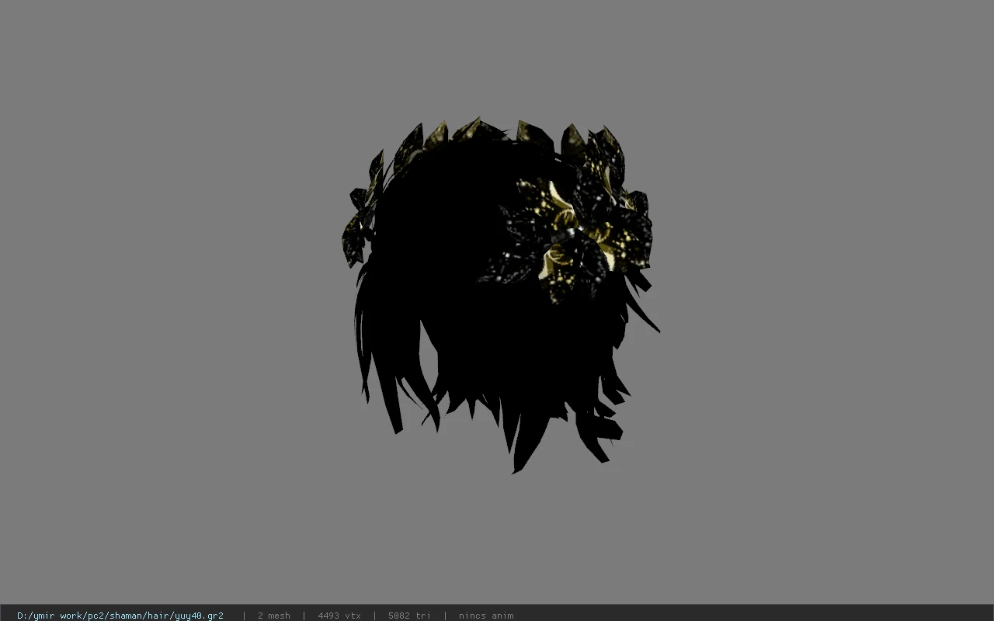Click the file path yuy40.gr2 in status bar
This screenshot has height=621, width=994.
point(120,616)
